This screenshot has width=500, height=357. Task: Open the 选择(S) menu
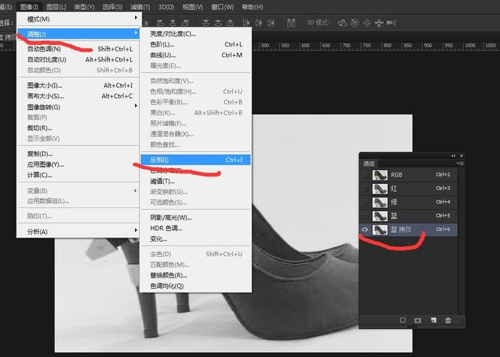(112, 6)
